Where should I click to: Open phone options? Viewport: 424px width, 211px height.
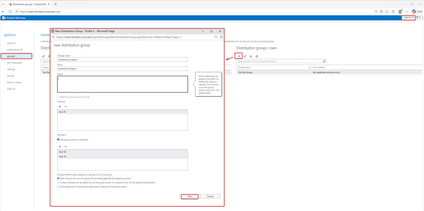pyautogui.click(x=10, y=76)
